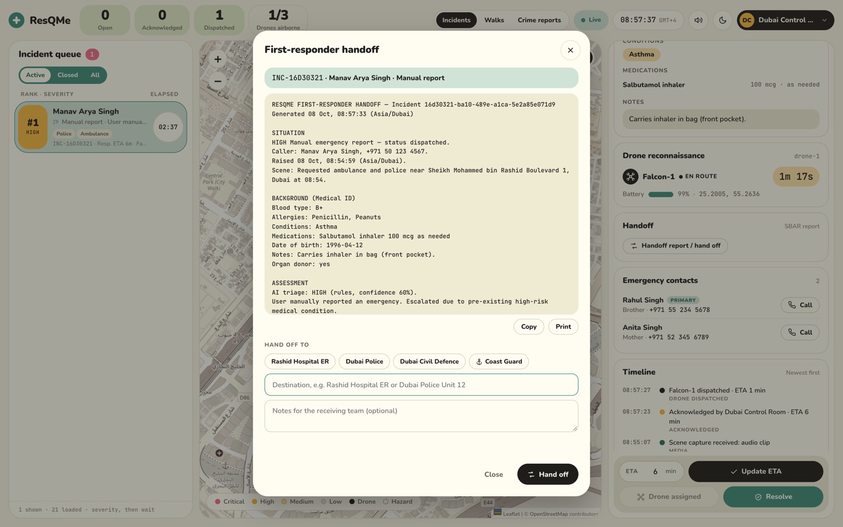Click the DC avatar badge
This screenshot has height=527, width=843.
point(747,20)
